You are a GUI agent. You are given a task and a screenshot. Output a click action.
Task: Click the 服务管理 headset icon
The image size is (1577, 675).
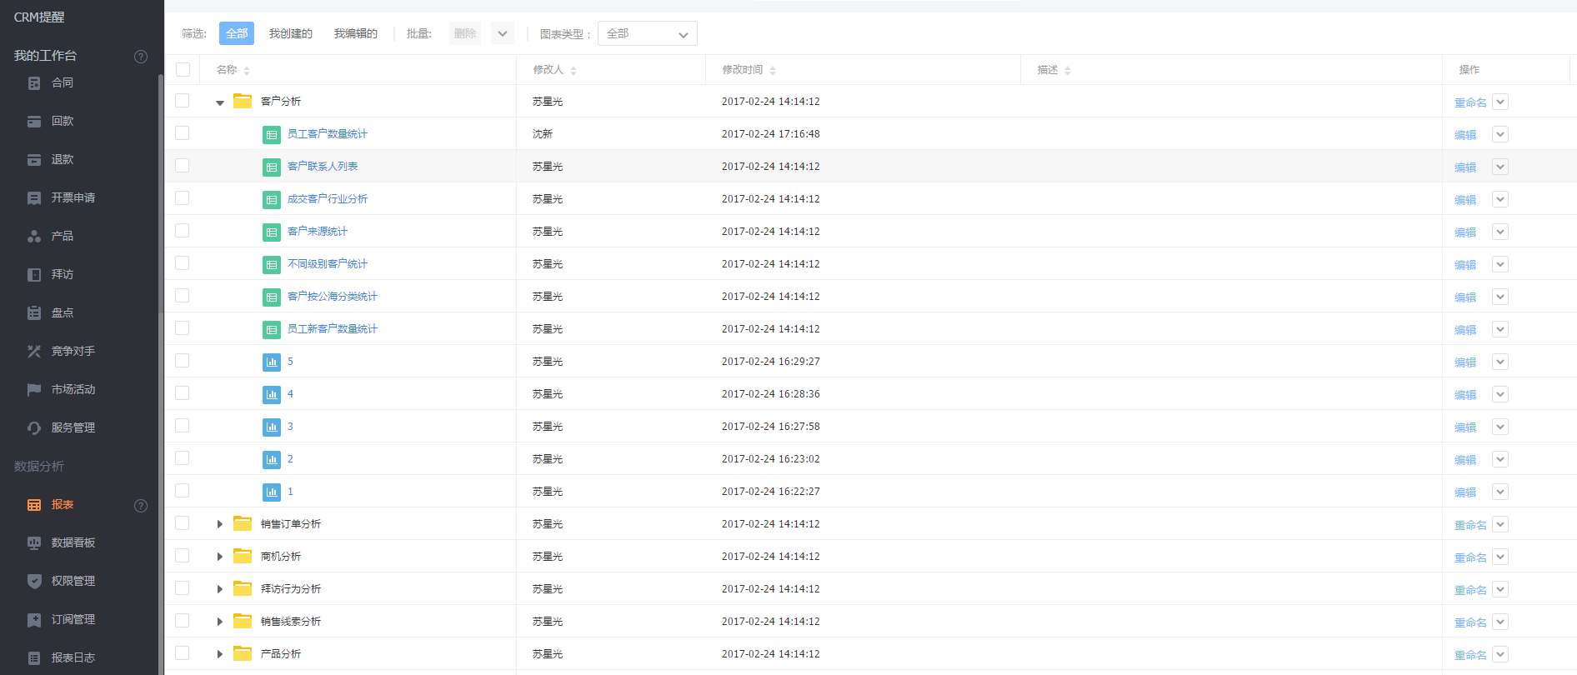coord(34,428)
